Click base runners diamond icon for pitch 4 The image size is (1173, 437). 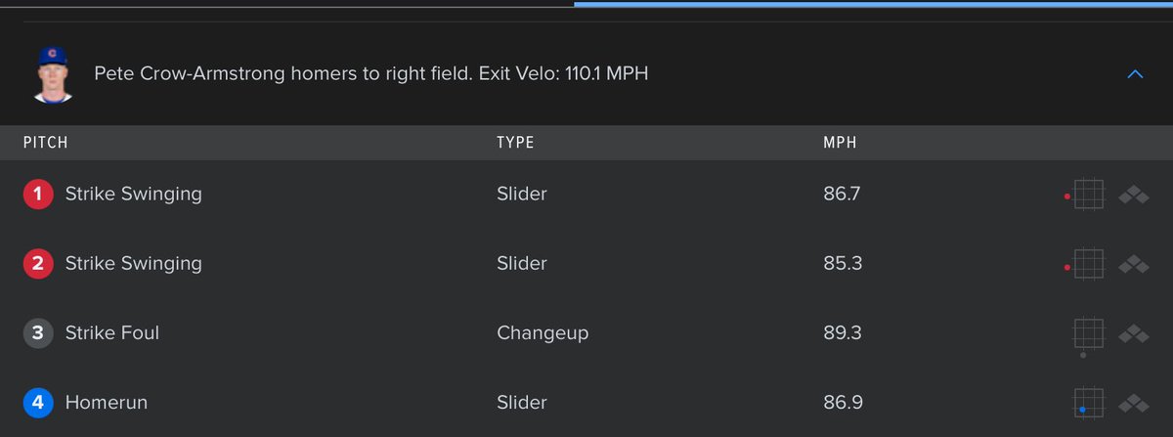[x=1133, y=403]
